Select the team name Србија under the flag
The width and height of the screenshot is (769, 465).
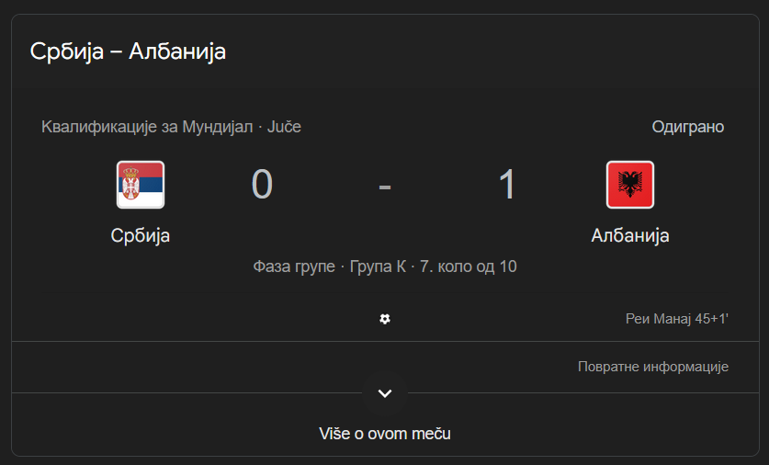[141, 235]
